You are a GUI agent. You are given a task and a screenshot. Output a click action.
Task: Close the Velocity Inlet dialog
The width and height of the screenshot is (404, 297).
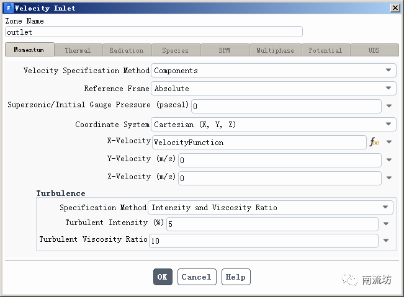tap(395, 8)
